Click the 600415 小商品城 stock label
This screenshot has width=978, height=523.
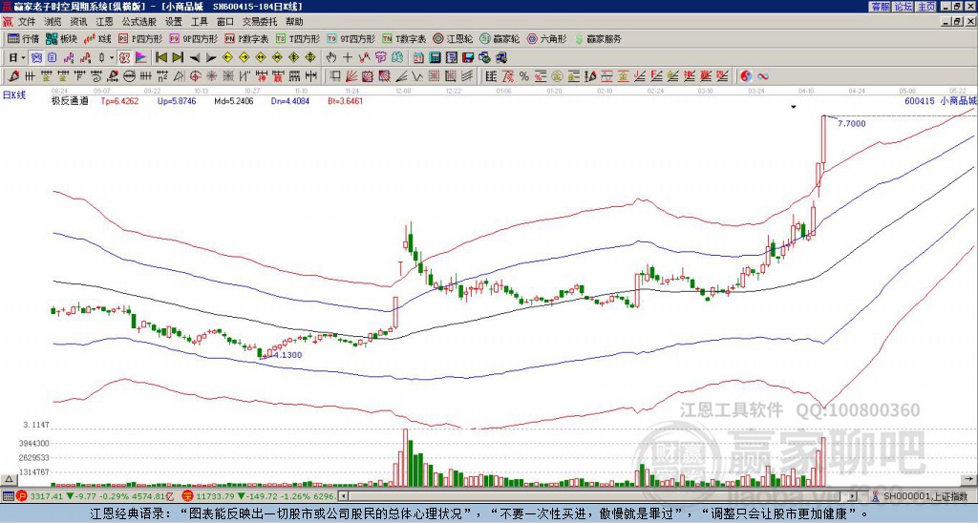click(x=941, y=100)
